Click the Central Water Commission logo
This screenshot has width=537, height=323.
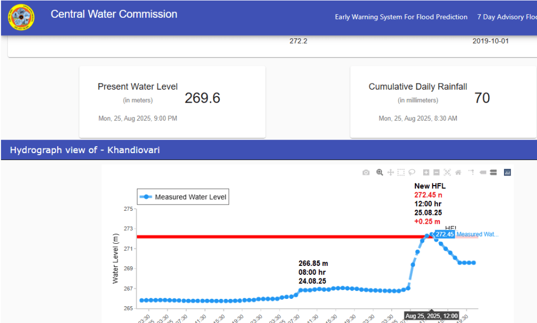pos(21,17)
